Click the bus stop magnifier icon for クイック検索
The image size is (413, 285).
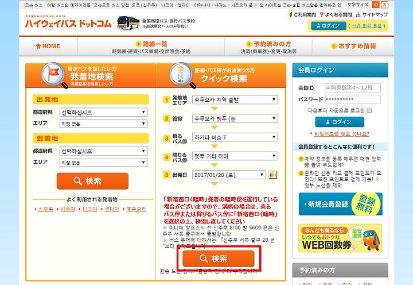coord(182,75)
